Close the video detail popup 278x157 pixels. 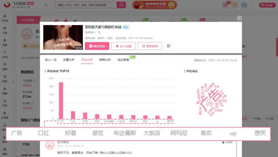pos(239,18)
